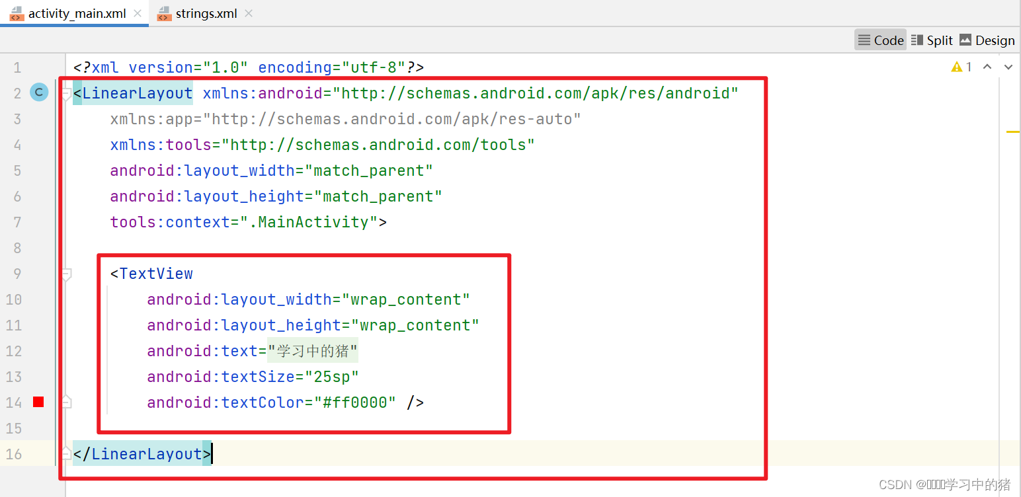1021x497 pixels.
Task: Click the TextView tag name
Action: pos(156,274)
